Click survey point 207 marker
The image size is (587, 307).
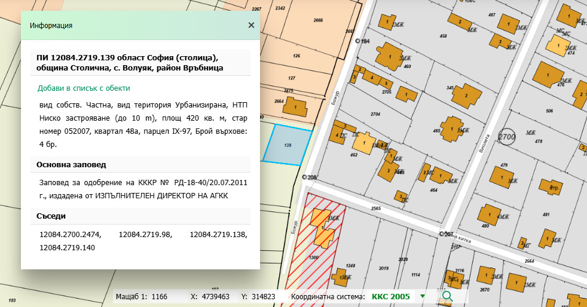442,234
